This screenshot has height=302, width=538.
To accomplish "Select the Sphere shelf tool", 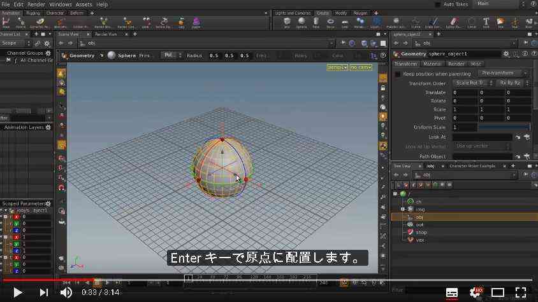I will tap(302, 23).
